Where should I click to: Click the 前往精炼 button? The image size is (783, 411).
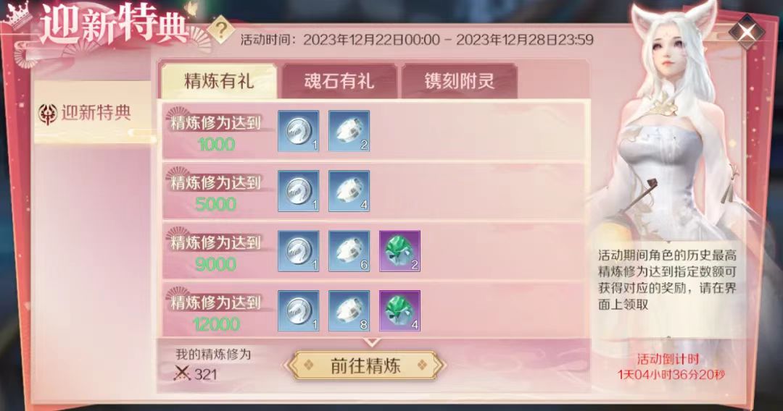point(365,366)
